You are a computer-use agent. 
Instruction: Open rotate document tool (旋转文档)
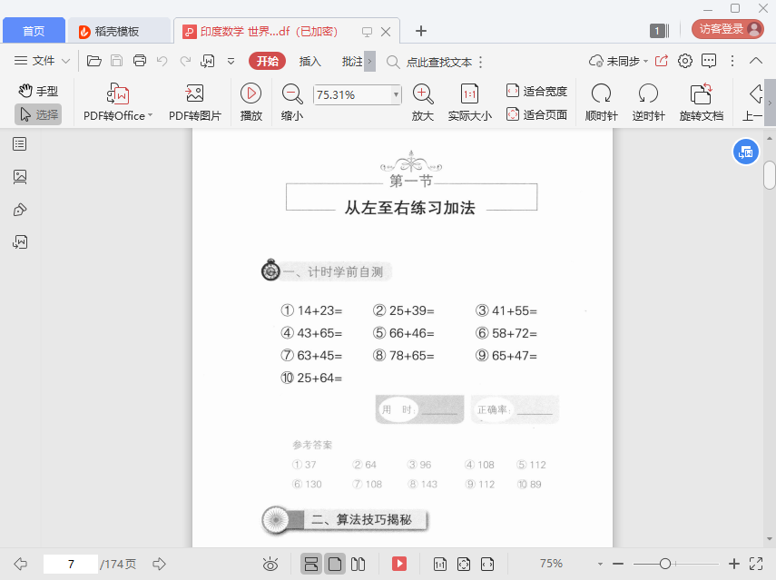point(702,103)
